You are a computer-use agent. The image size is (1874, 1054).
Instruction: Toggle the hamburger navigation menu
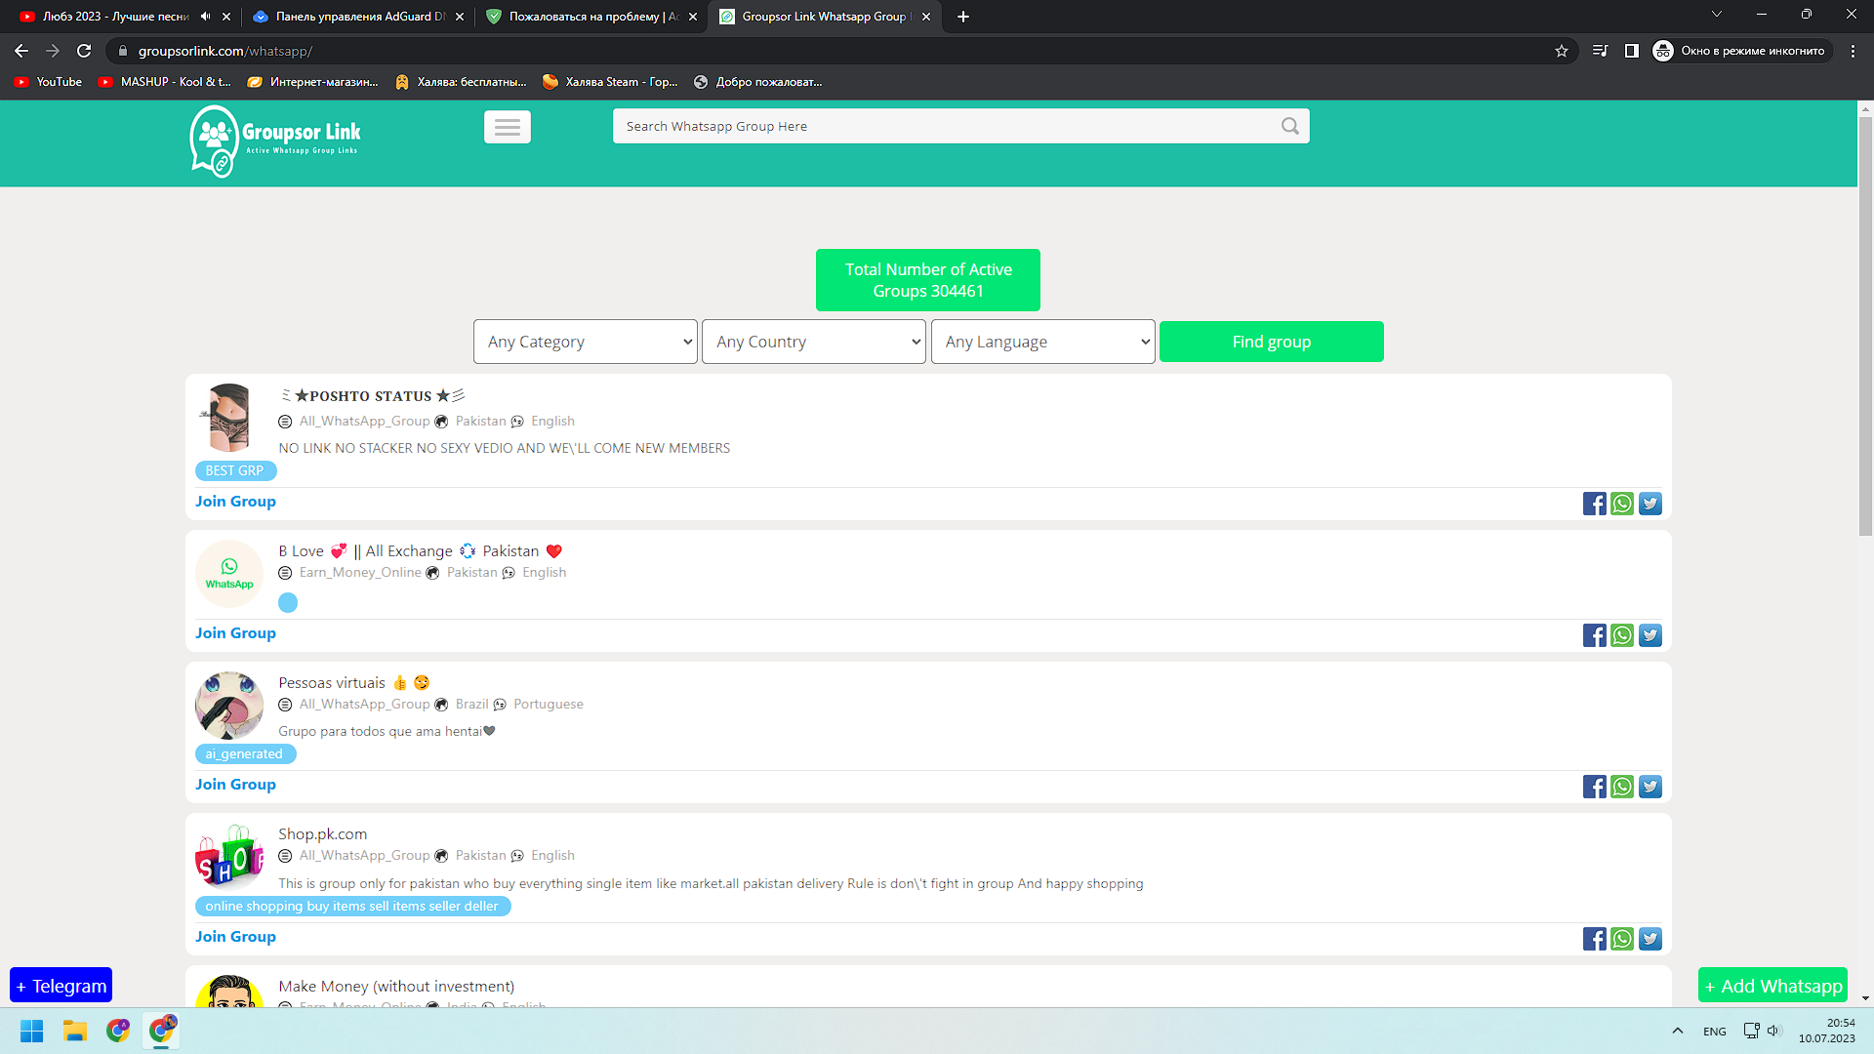pyautogui.click(x=508, y=127)
